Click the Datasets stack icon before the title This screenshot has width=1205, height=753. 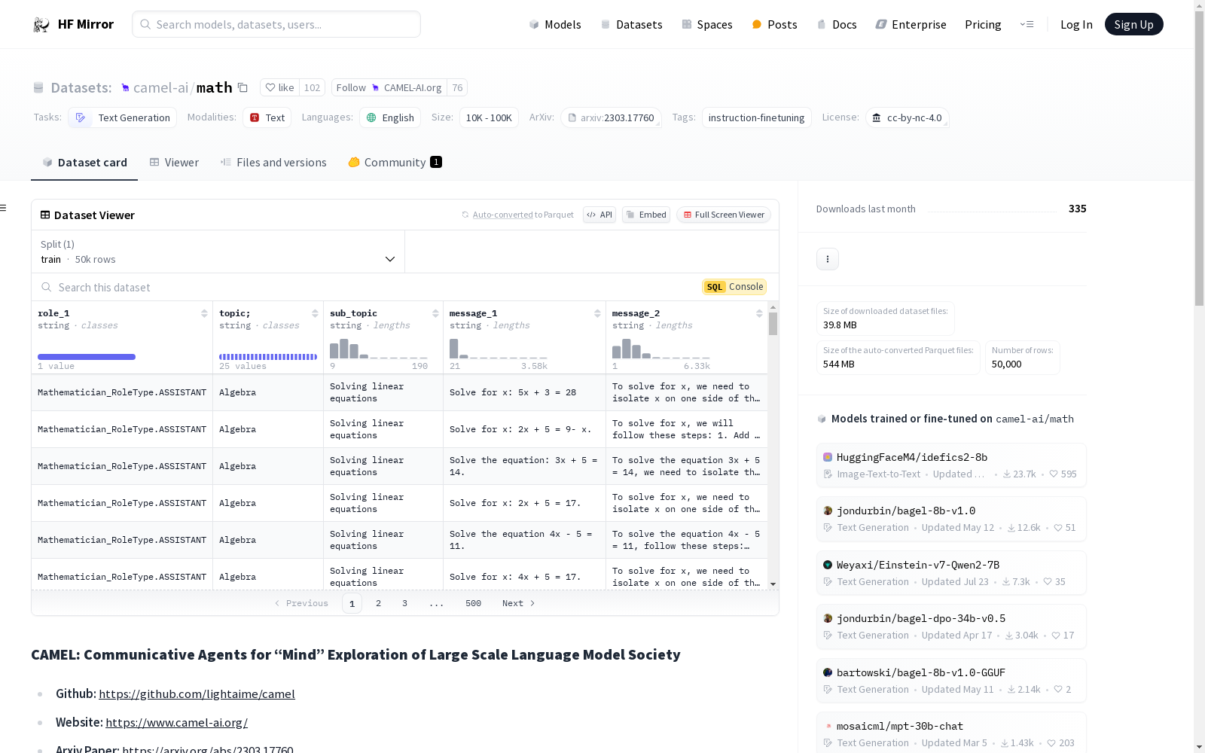[x=38, y=88]
